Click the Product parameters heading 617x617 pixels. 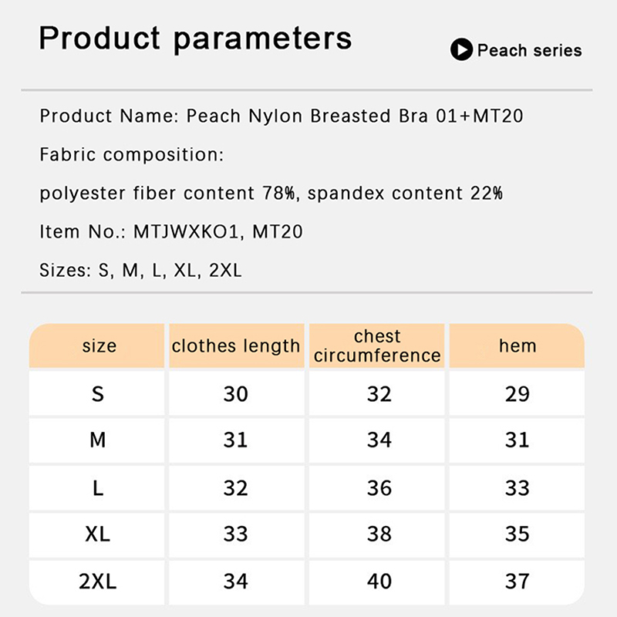click(195, 38)
